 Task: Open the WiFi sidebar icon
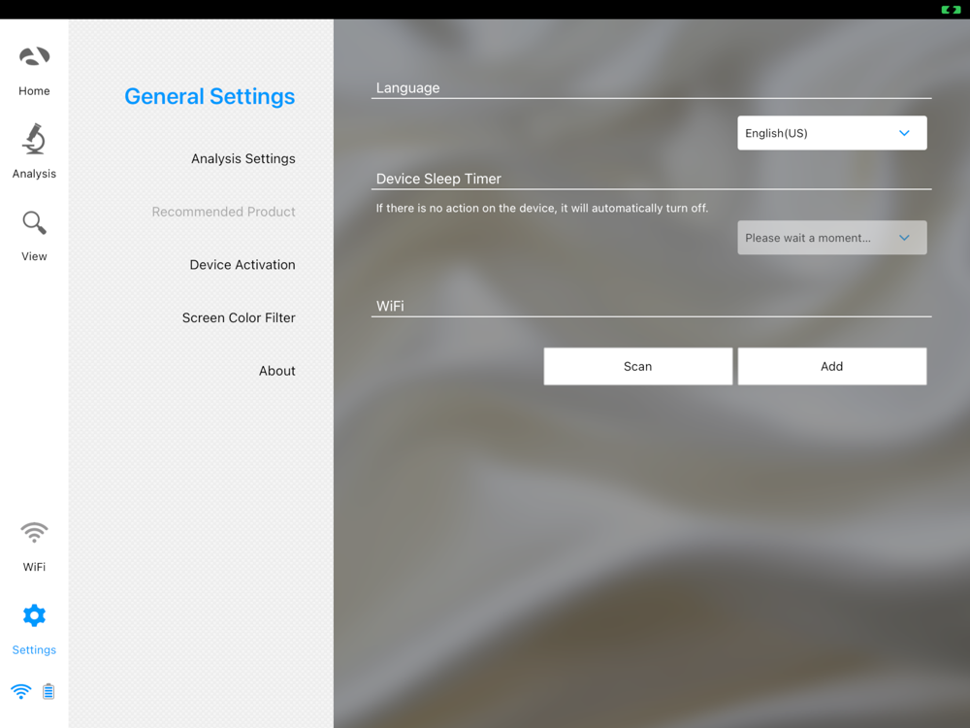(x=34, y=532)
